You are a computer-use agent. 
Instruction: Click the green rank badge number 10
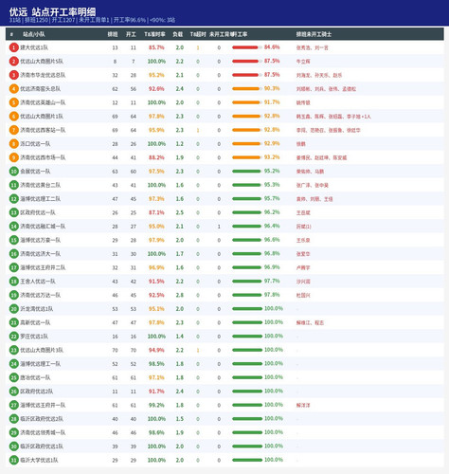click(x=13, y=172)
